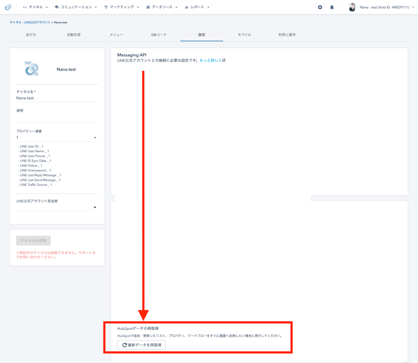Click the Nana-test channel logo image
This screenshot has width=418, height=363.
point(32,69)
